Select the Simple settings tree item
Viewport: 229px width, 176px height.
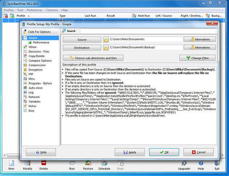(41, 38)
